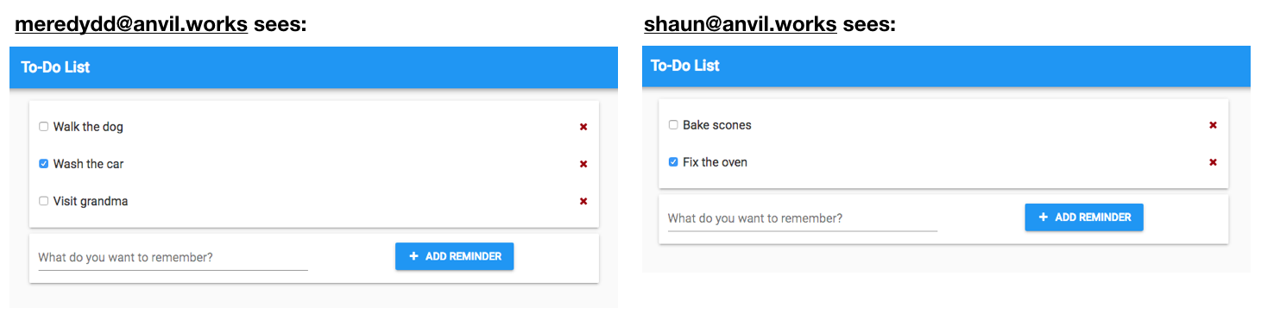Screen dimensions: 1261x327
Task: Remove the Bake scones reminder
Action: (x=1213, y=125)
